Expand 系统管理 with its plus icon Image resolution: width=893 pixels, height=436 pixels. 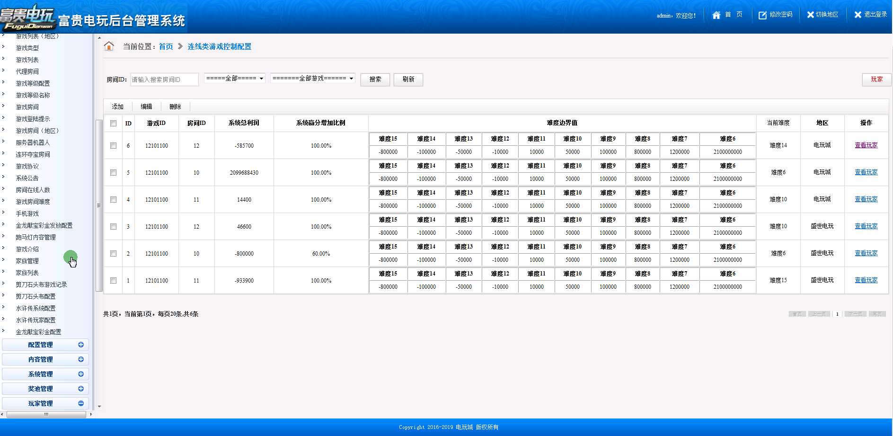click(x=81, y=374)
